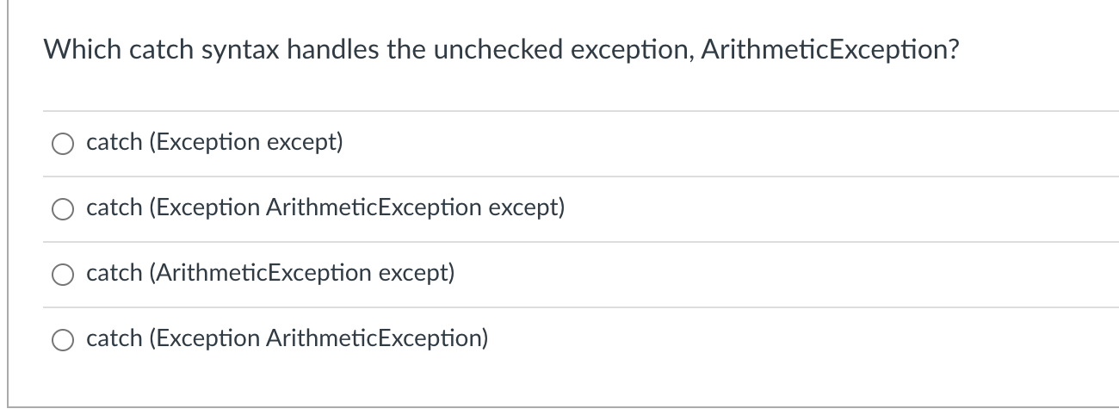Click the "catch (Exception ArithmeticException)" label text
1119x415 pixels.
pyautogui.click(x=287, y=339)
